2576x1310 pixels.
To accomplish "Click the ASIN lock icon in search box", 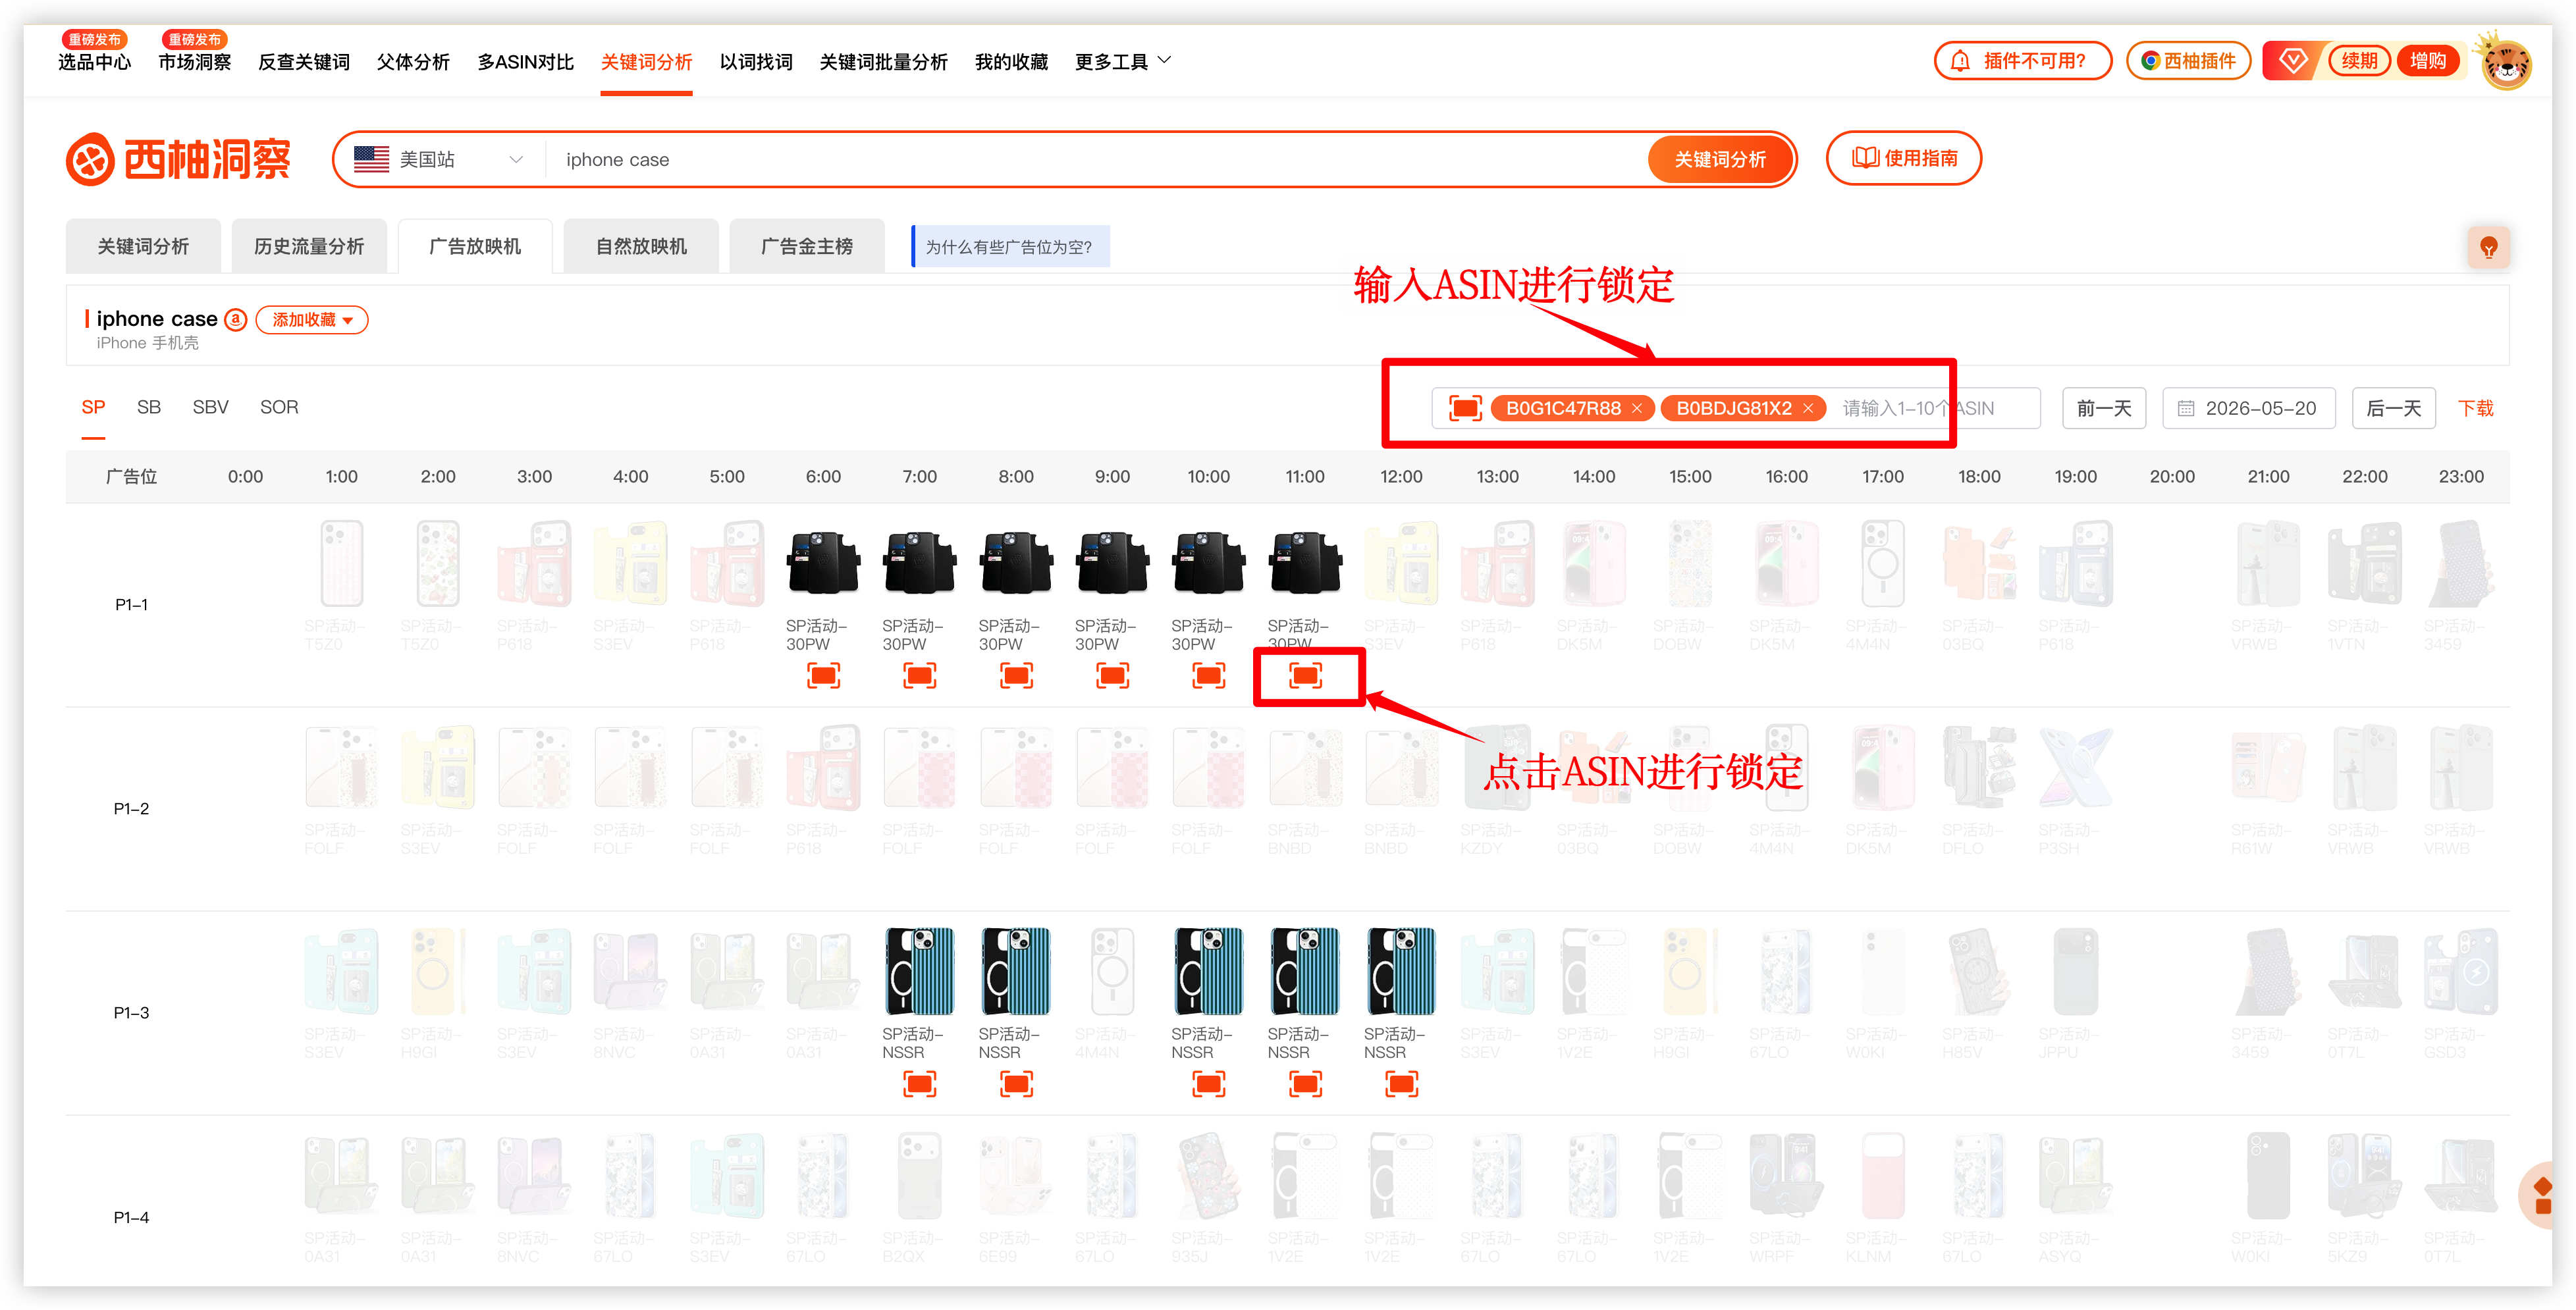I will [x=1465, y=408].
